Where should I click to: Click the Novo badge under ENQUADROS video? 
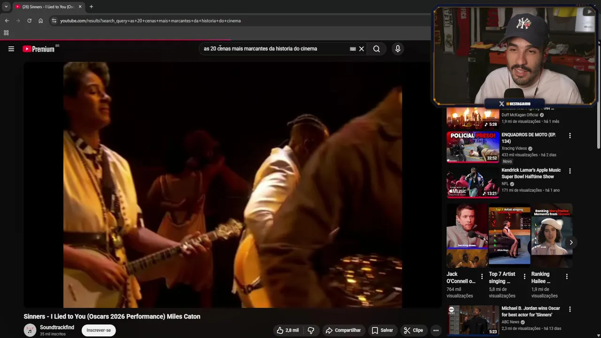(507, 161)
